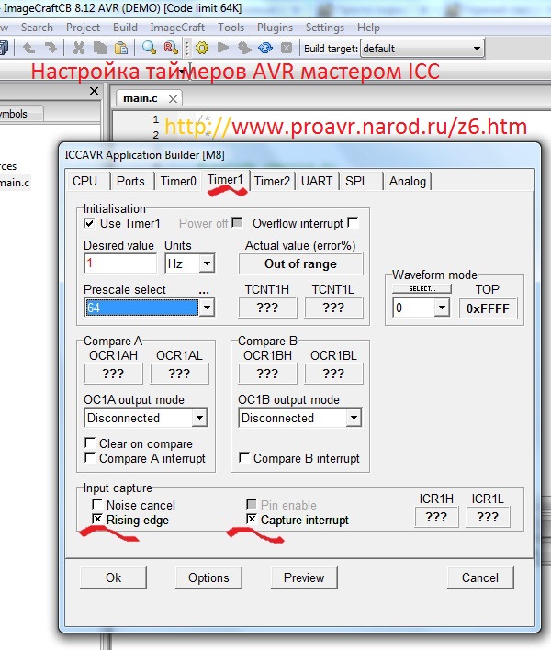
Task: Open the Prescale select dropdown
Action: pos(207,308)
